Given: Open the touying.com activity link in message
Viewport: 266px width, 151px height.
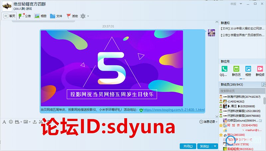Looking at the screenshot, I should 174,110.
